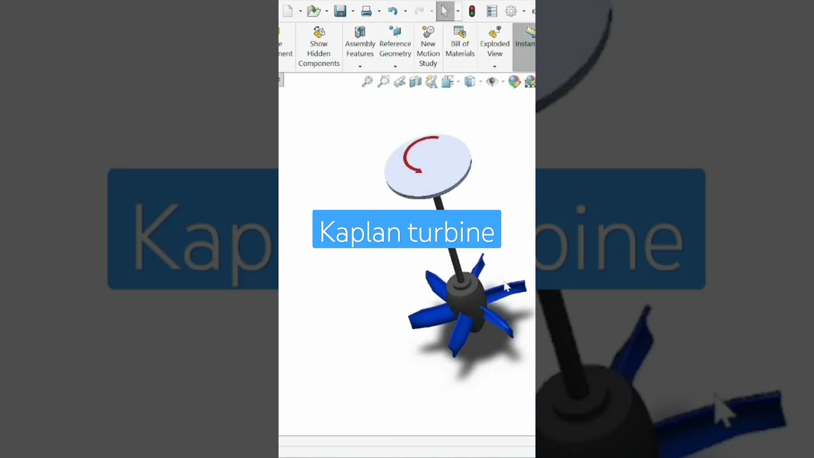Click the New document icon

[x=287, y=11]
